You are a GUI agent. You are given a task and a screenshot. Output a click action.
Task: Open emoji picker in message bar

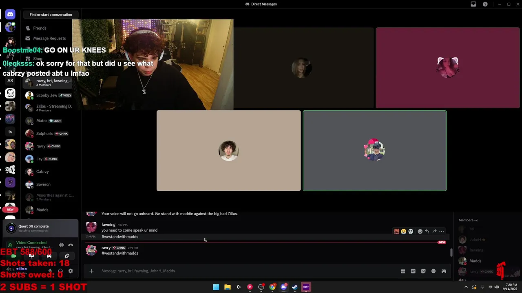(x=434, y=271)
